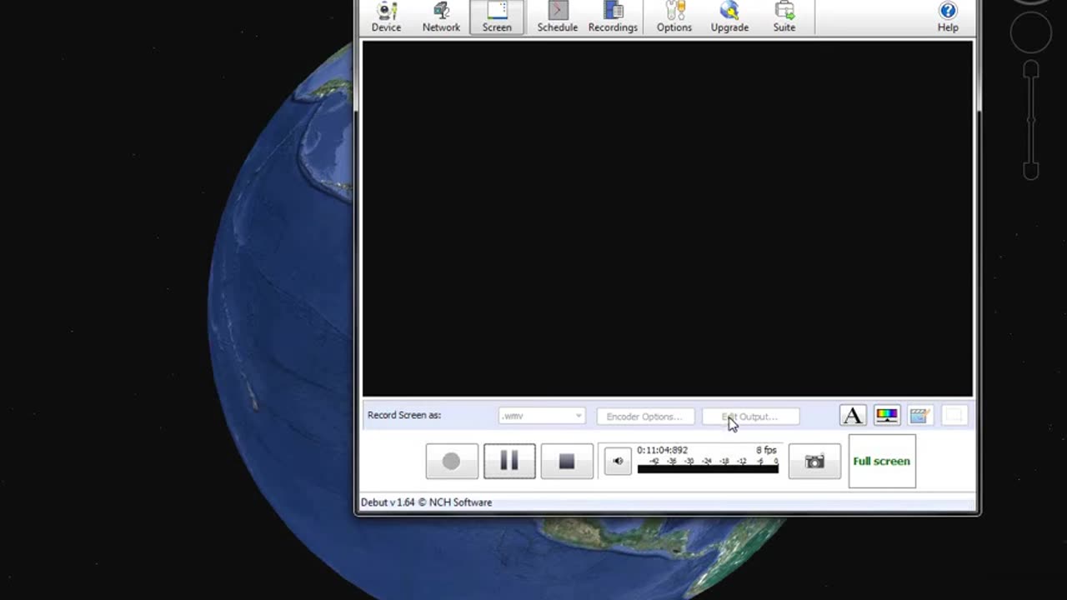The height and width of the screenshot is (600, 1067).
Task: Open the video effects clapboard icon
Action: click(919, 415)
